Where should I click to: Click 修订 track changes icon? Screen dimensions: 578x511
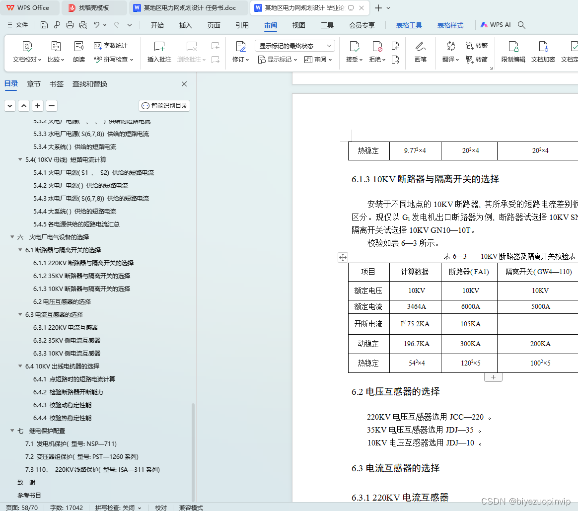pos(241,47)
